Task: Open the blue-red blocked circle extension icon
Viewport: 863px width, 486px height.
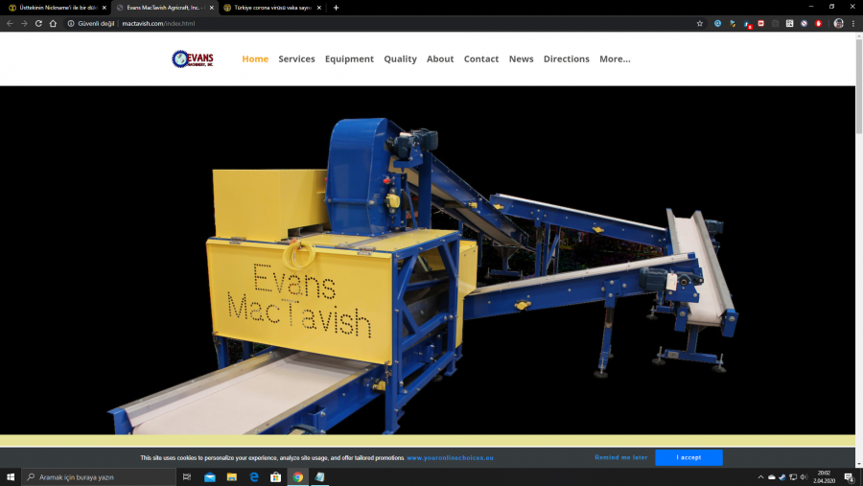Action: (x=804, y=23)
